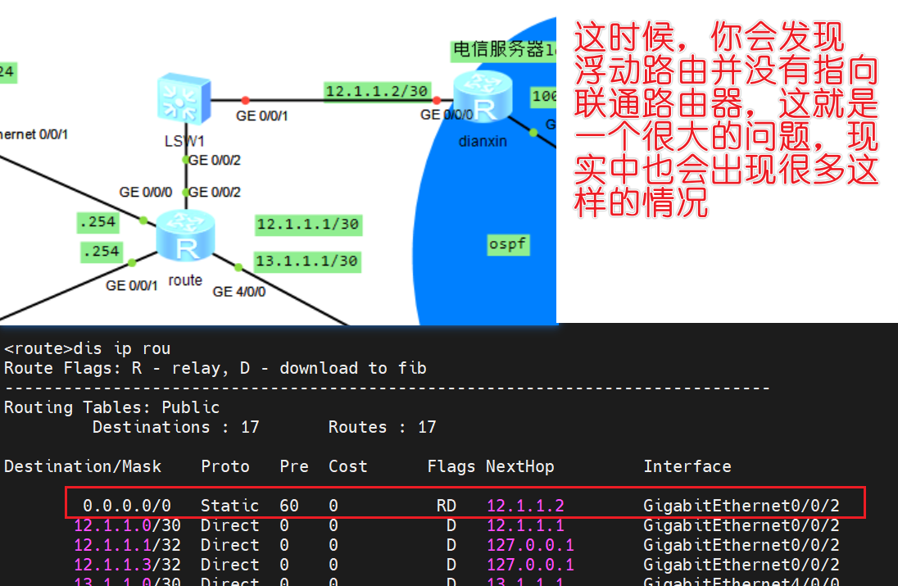Select the LSW1 switch icon
This screenshot has height=586, width=898.
(x=184, y=100)
